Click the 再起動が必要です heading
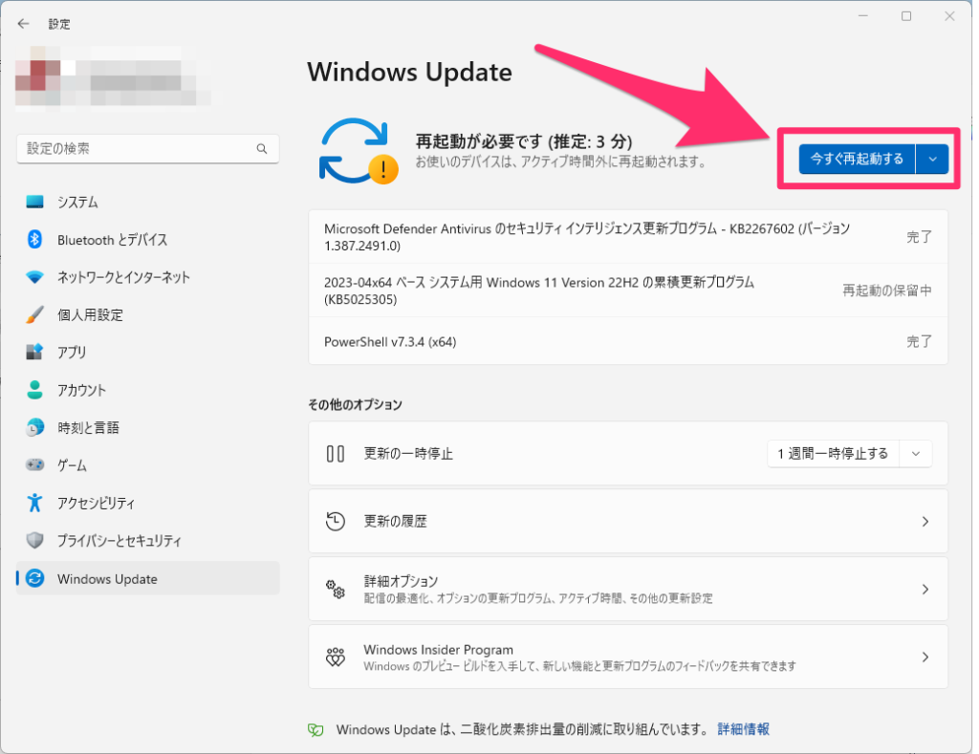 (x=524, y=141)
